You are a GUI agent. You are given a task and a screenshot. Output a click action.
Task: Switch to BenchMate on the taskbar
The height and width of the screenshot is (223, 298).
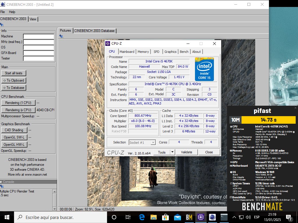pyautogui.click(x=189, y=217)
